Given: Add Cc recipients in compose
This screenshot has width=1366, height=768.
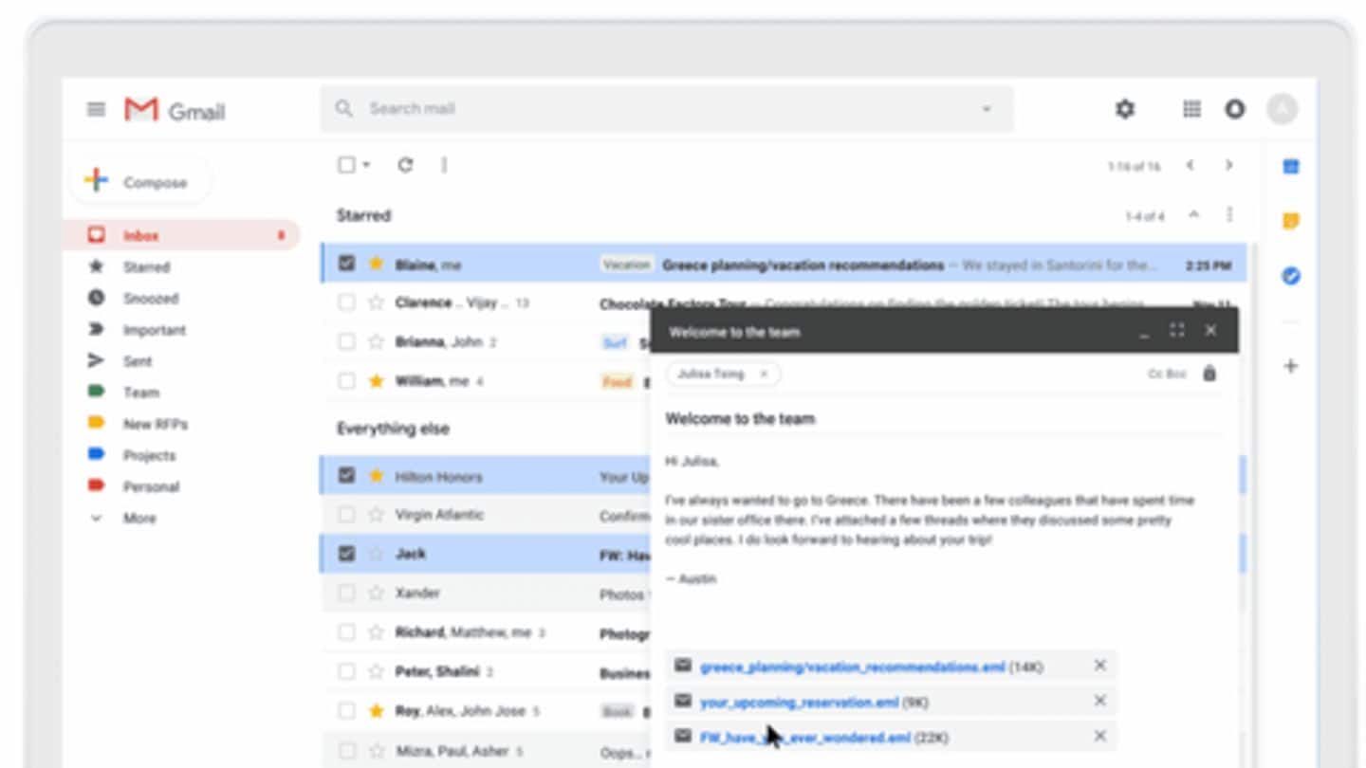Looking at the screenshot, I should tap(1156, 375).
